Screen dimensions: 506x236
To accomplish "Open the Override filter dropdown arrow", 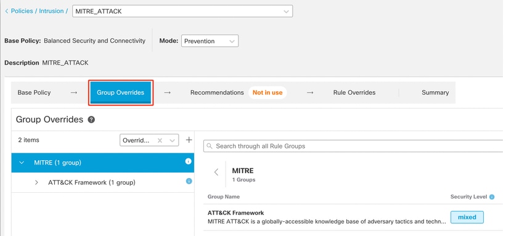I will click(x=173, y=140).
